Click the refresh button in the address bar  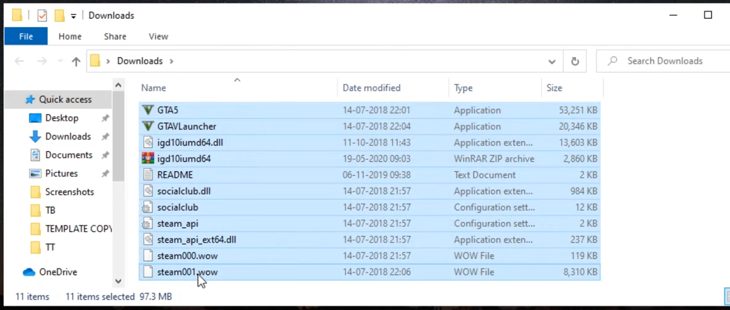tap(575, 61)
